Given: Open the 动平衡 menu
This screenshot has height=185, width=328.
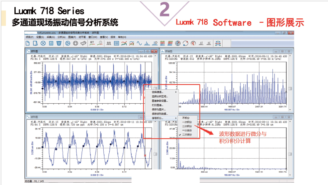Looking at the screenshot, I should [82, 37].
